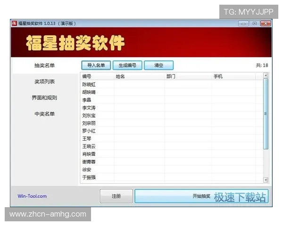Click the list's scroll up arrow
The width and height of the screenshot is (283, 226).
point(266,75)
